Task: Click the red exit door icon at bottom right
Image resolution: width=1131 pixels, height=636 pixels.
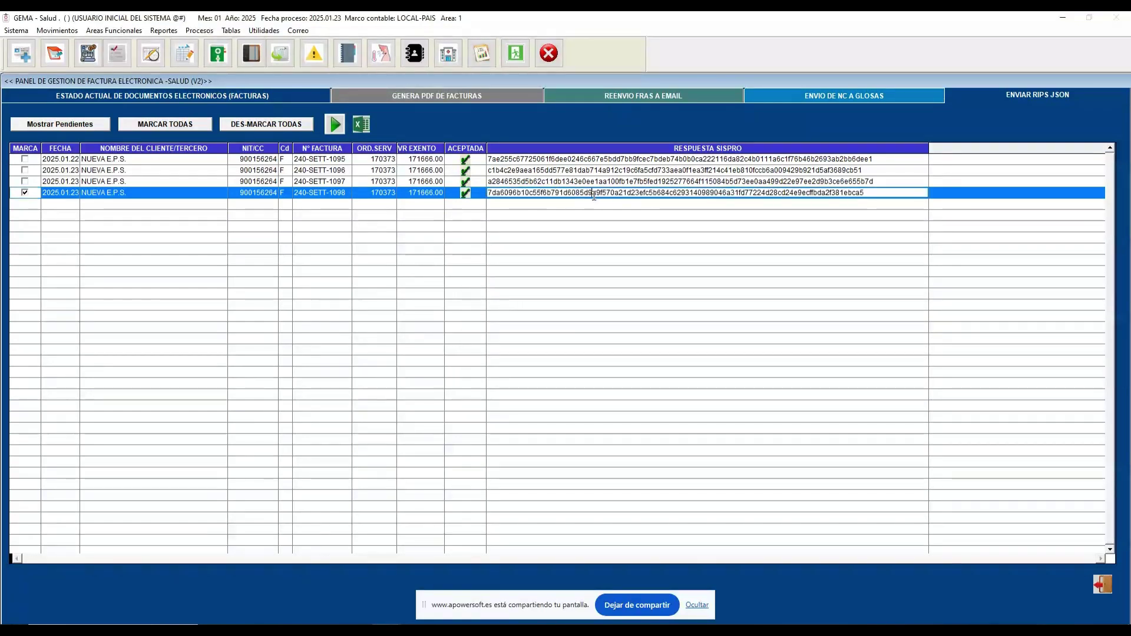Action: (x=1103, y=584)
